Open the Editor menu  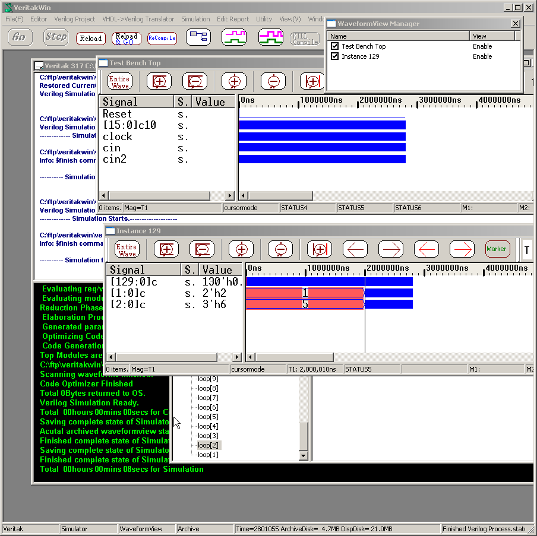pyautogui.click(x=39, y=19)
